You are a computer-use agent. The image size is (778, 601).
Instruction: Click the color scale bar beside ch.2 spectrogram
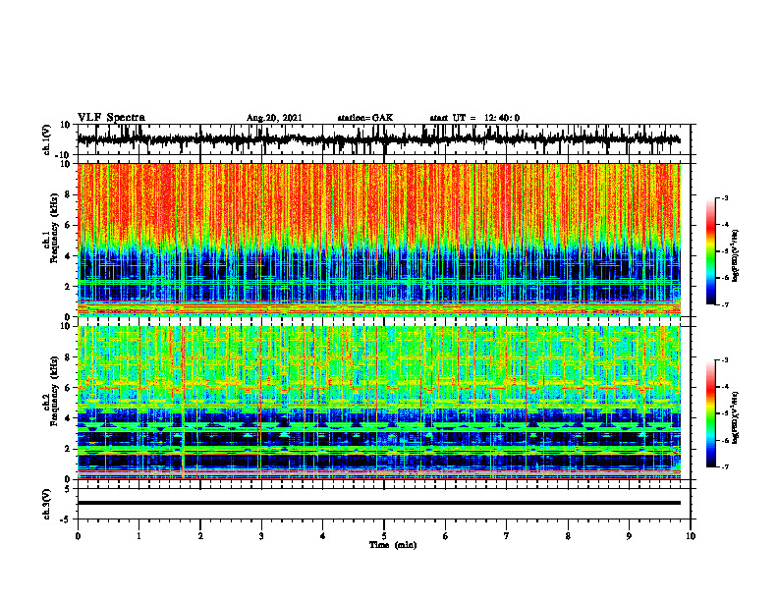pos(711,413)
